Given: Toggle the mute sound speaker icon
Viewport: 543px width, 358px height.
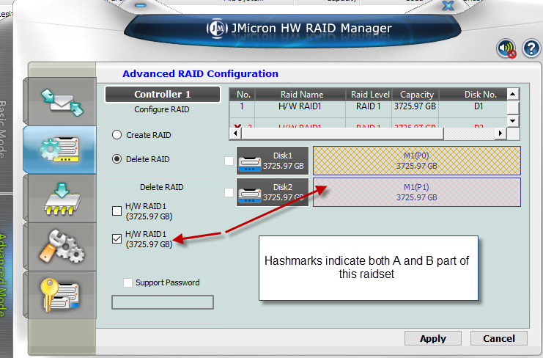Looking at the screenshot, I should coord(506,48).
